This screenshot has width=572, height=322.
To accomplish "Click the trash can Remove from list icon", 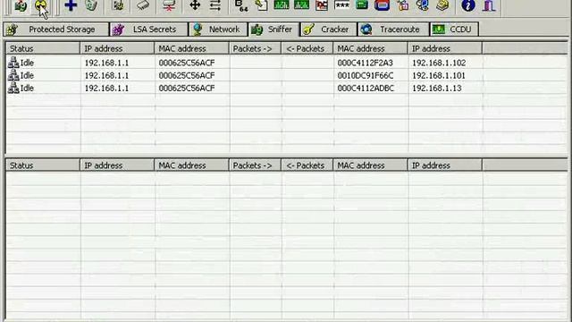I will coord(91,5).
